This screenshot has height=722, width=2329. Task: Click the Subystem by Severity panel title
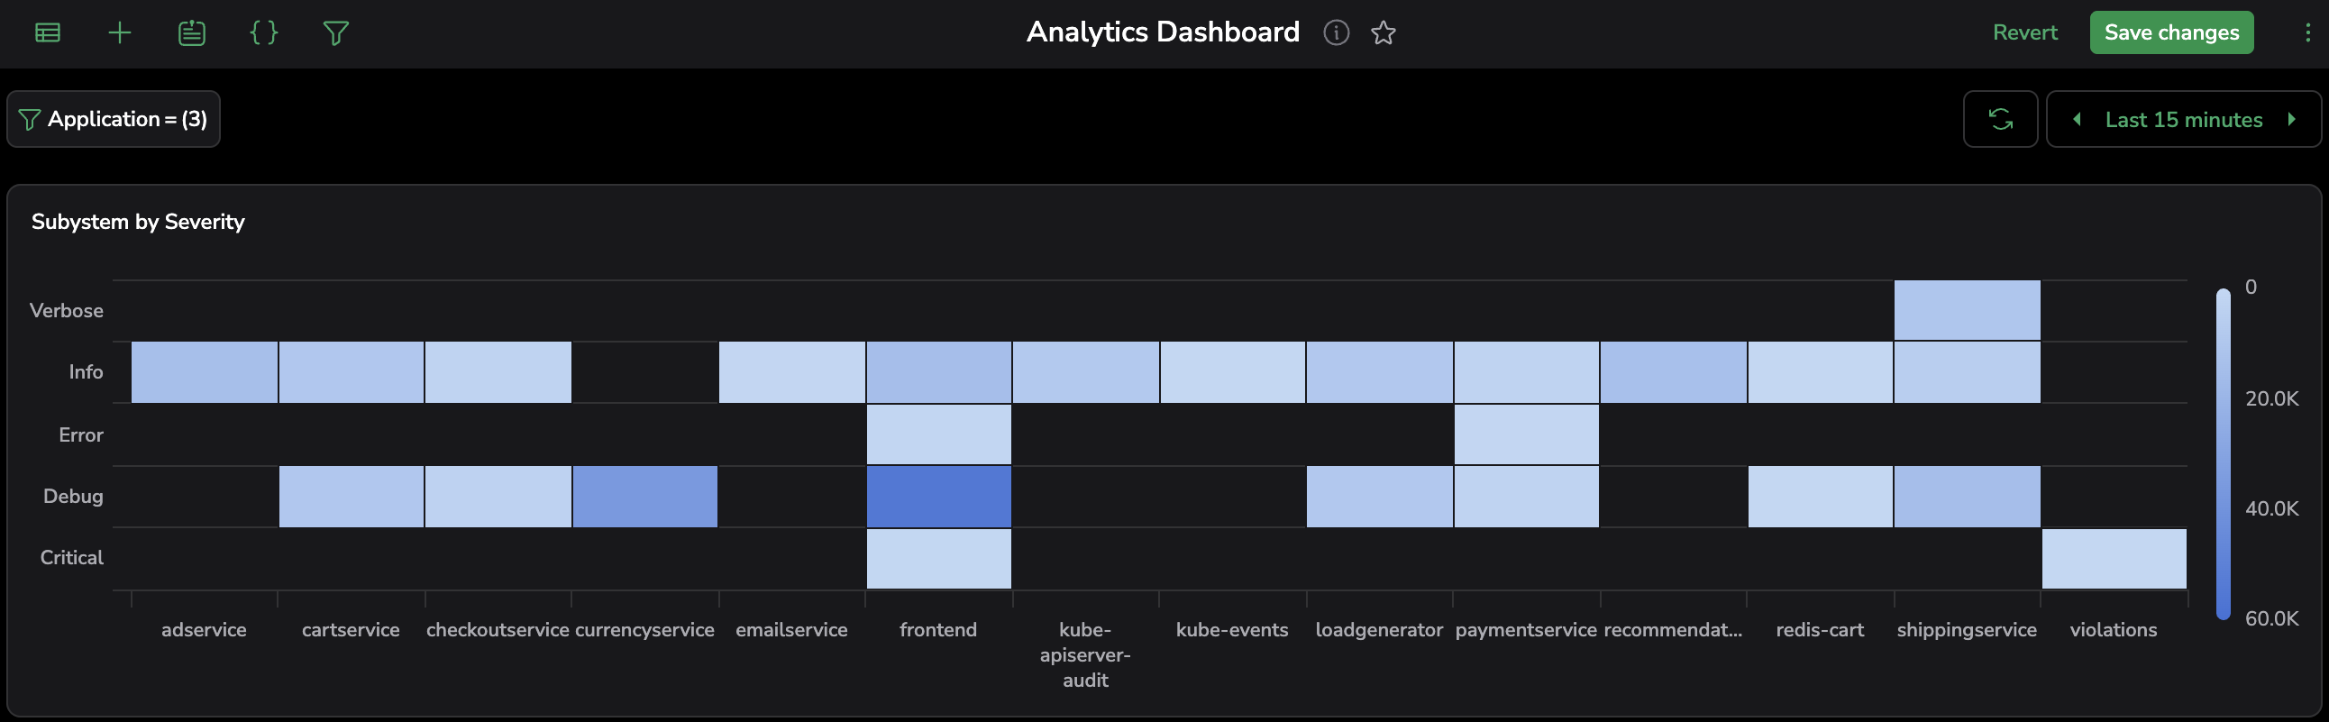tap(138, 222)
